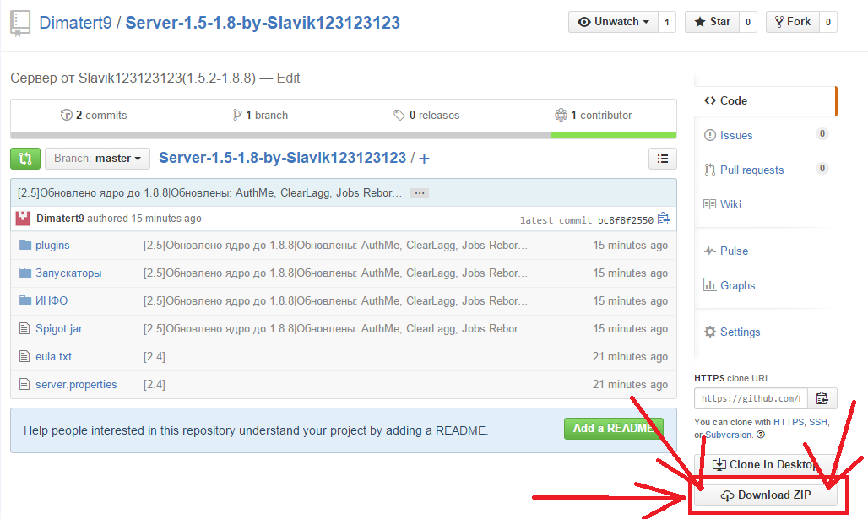This screenshot has height=519, width=868.
Task: Open the plugins folder
Action: click(x=52, y=245)
